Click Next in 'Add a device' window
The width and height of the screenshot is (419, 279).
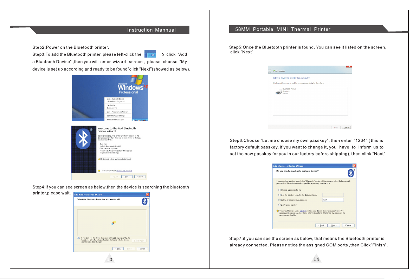(336, 128)
